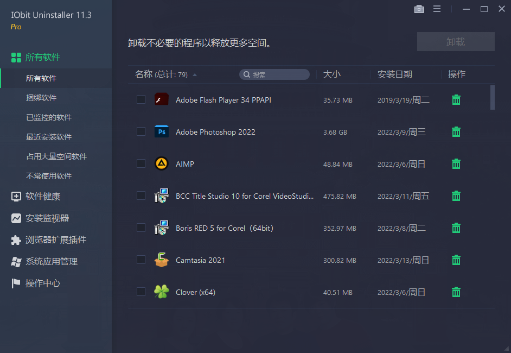
Task: Focus the 搜索 search field
Action: [x=274, y=75]
